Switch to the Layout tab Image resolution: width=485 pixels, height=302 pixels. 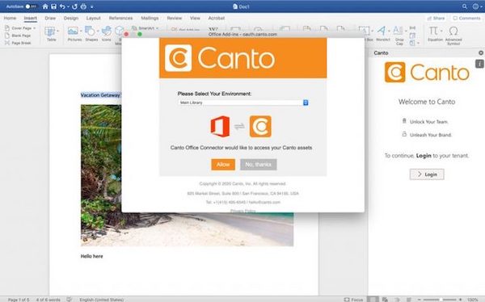point(93,19)
